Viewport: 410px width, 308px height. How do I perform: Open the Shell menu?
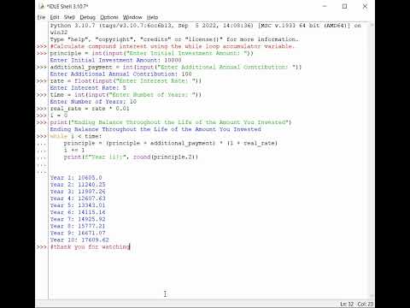coord(69,17)
